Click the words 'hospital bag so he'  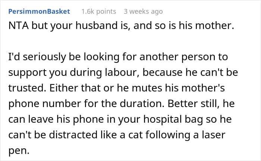pos(188,119)
